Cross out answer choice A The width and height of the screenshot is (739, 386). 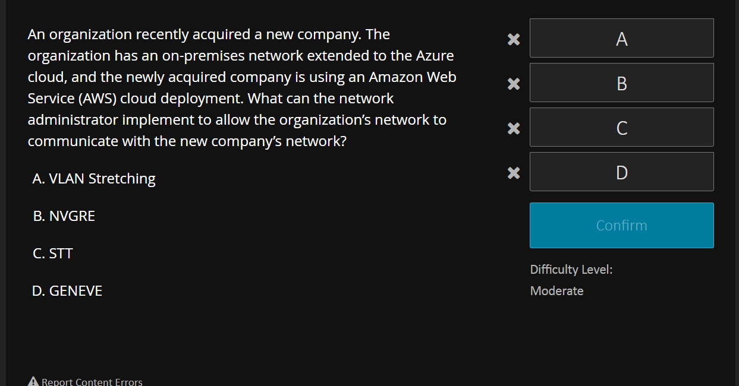click(x=512, y=39)
